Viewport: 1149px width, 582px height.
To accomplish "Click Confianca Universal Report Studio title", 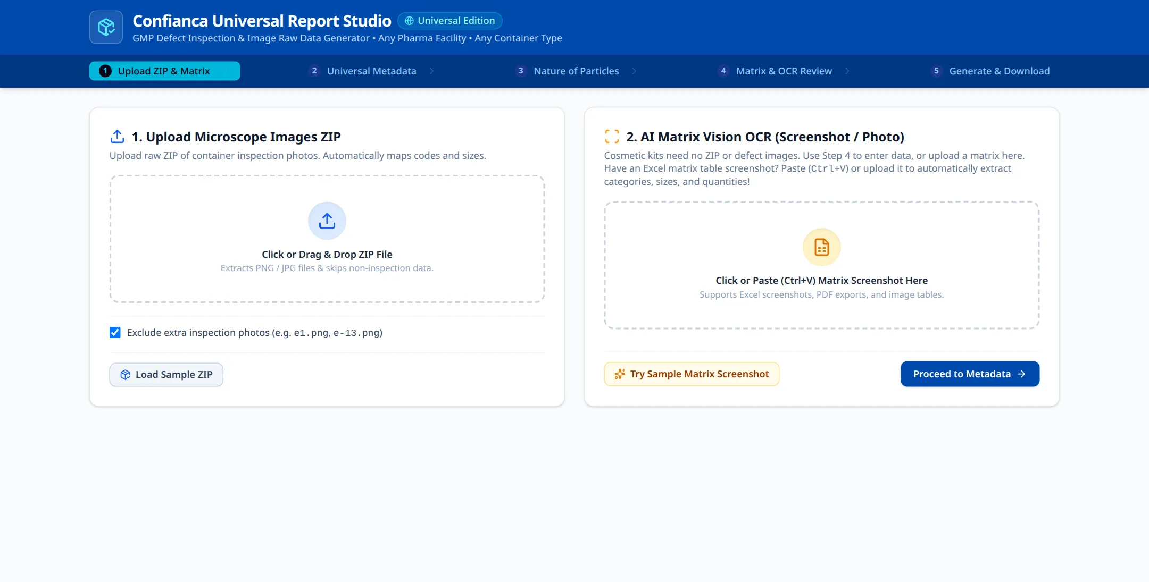I will click(x=262, y=21).
